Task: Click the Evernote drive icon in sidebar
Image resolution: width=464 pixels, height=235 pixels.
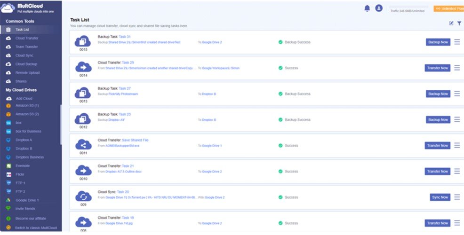Action: (8, 166)
